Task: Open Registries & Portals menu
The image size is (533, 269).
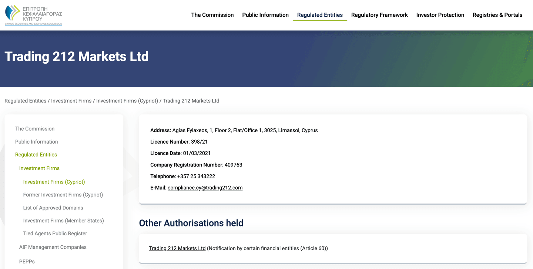Action: tap(497, 15)
